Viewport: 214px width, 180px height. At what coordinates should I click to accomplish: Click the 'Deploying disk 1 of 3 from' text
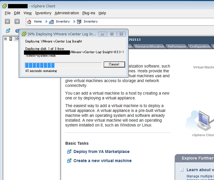pos(45,48)
